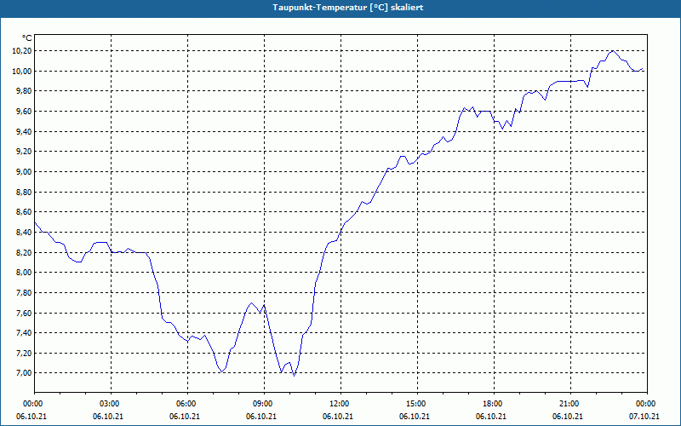Viewport: 681px width, 426px height.
Task: Select the "8,20" y-axis value
Action: (24, 252)
